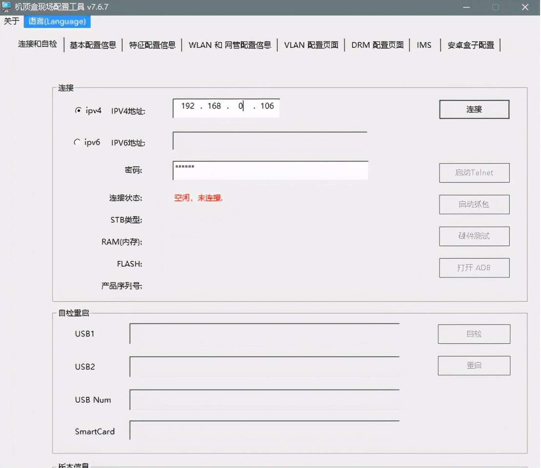The height and width of the screenshot is (468, 541).
Task: Open the DRM 配置页面 tab
Action: point(377,45)
